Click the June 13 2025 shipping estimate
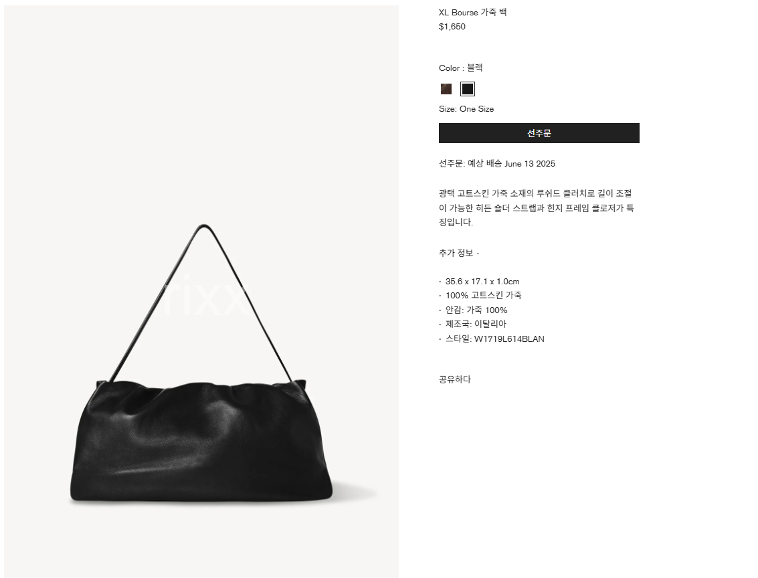 coord(530,164)
